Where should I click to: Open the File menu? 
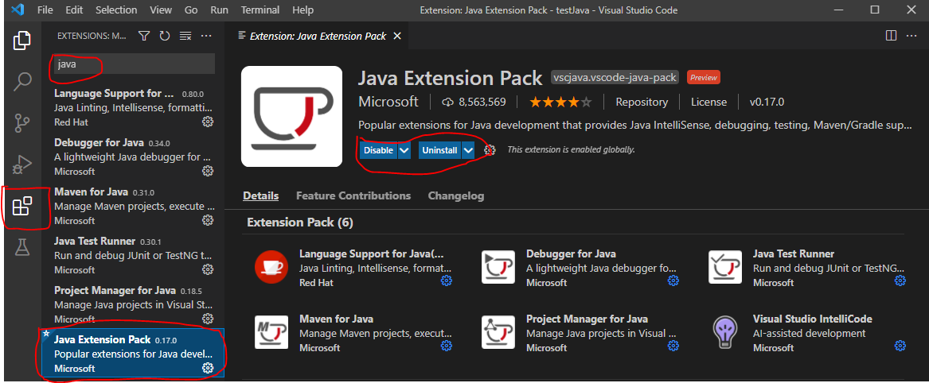[45, 10]
